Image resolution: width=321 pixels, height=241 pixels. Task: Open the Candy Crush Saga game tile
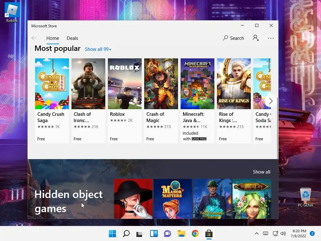(52, 100)
